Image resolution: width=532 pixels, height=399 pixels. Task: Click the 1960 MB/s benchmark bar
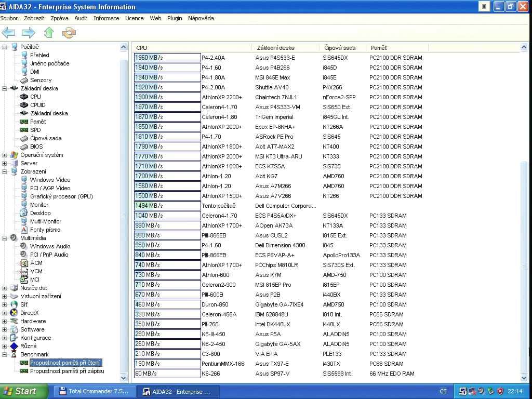click(x=167, y=58)
